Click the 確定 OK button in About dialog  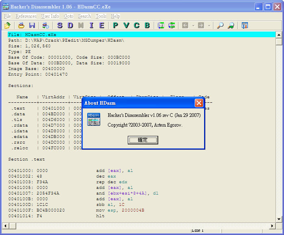tap(143, 140)
